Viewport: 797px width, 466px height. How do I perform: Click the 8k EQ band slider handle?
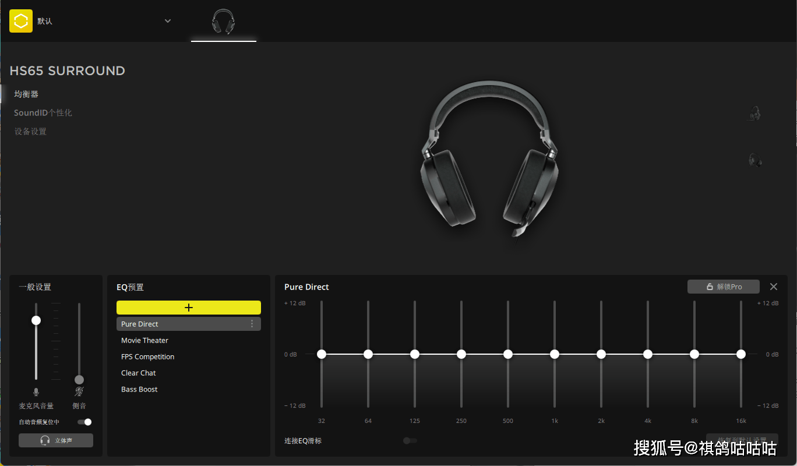click(x=694, y=354)
